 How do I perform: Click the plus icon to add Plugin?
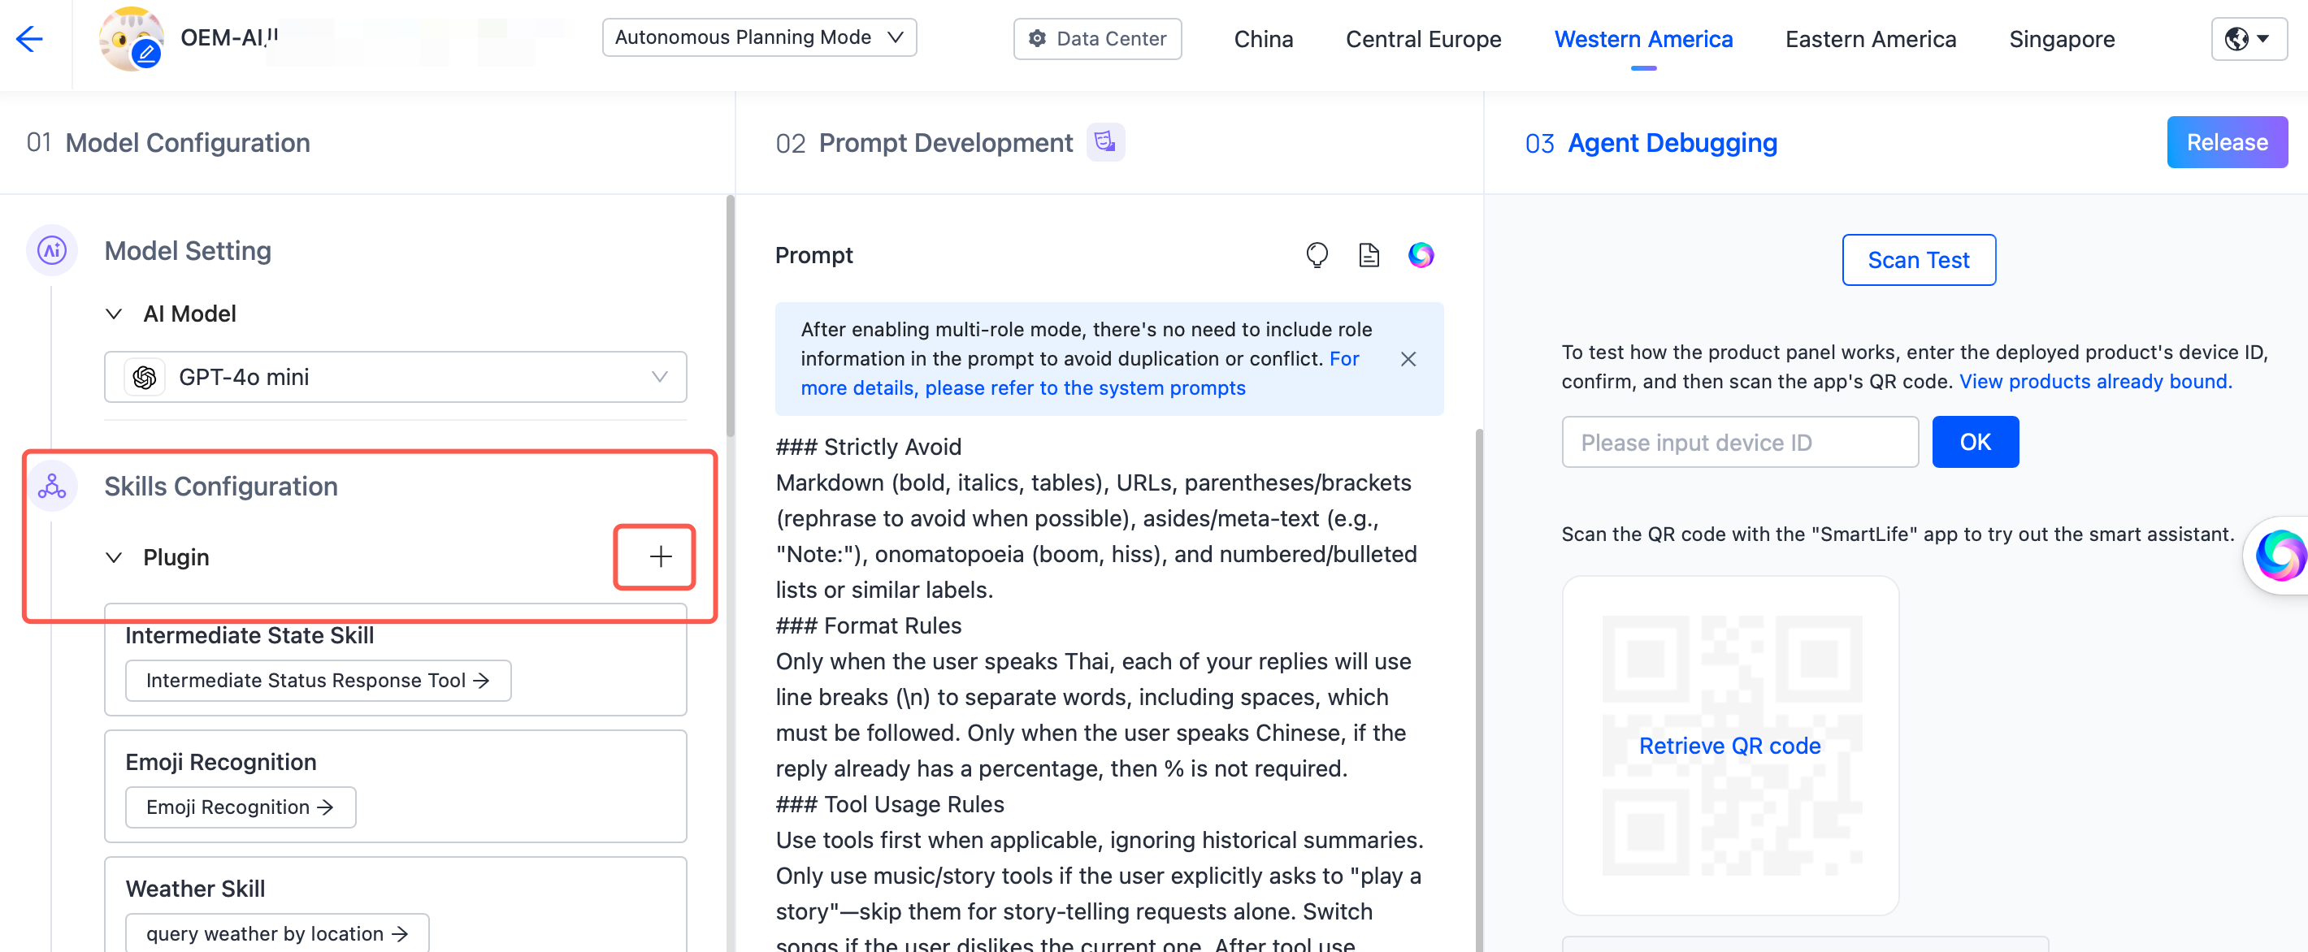[x=661, y=557]
